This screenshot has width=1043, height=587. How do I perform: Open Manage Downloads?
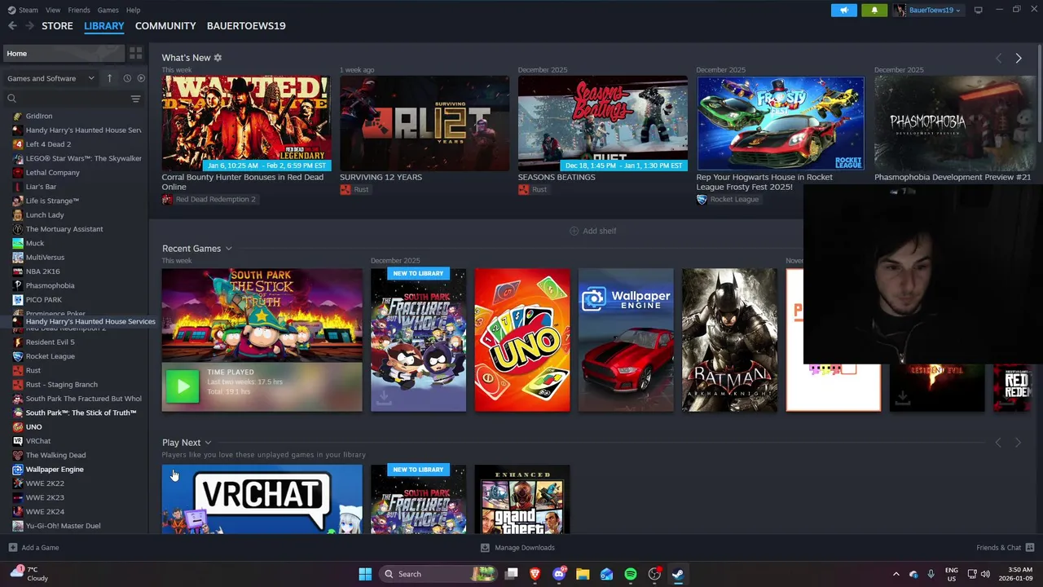tap(517, 548)
